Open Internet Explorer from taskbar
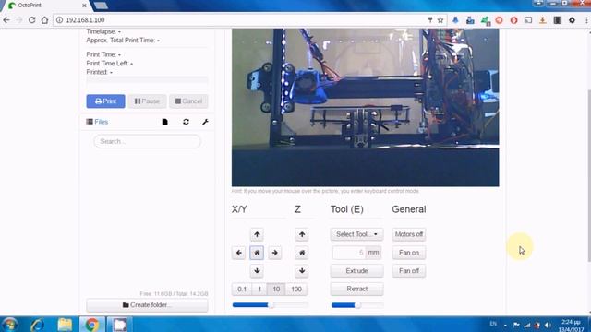This screenshot has width=591, height=332. (x=38, y=325)
